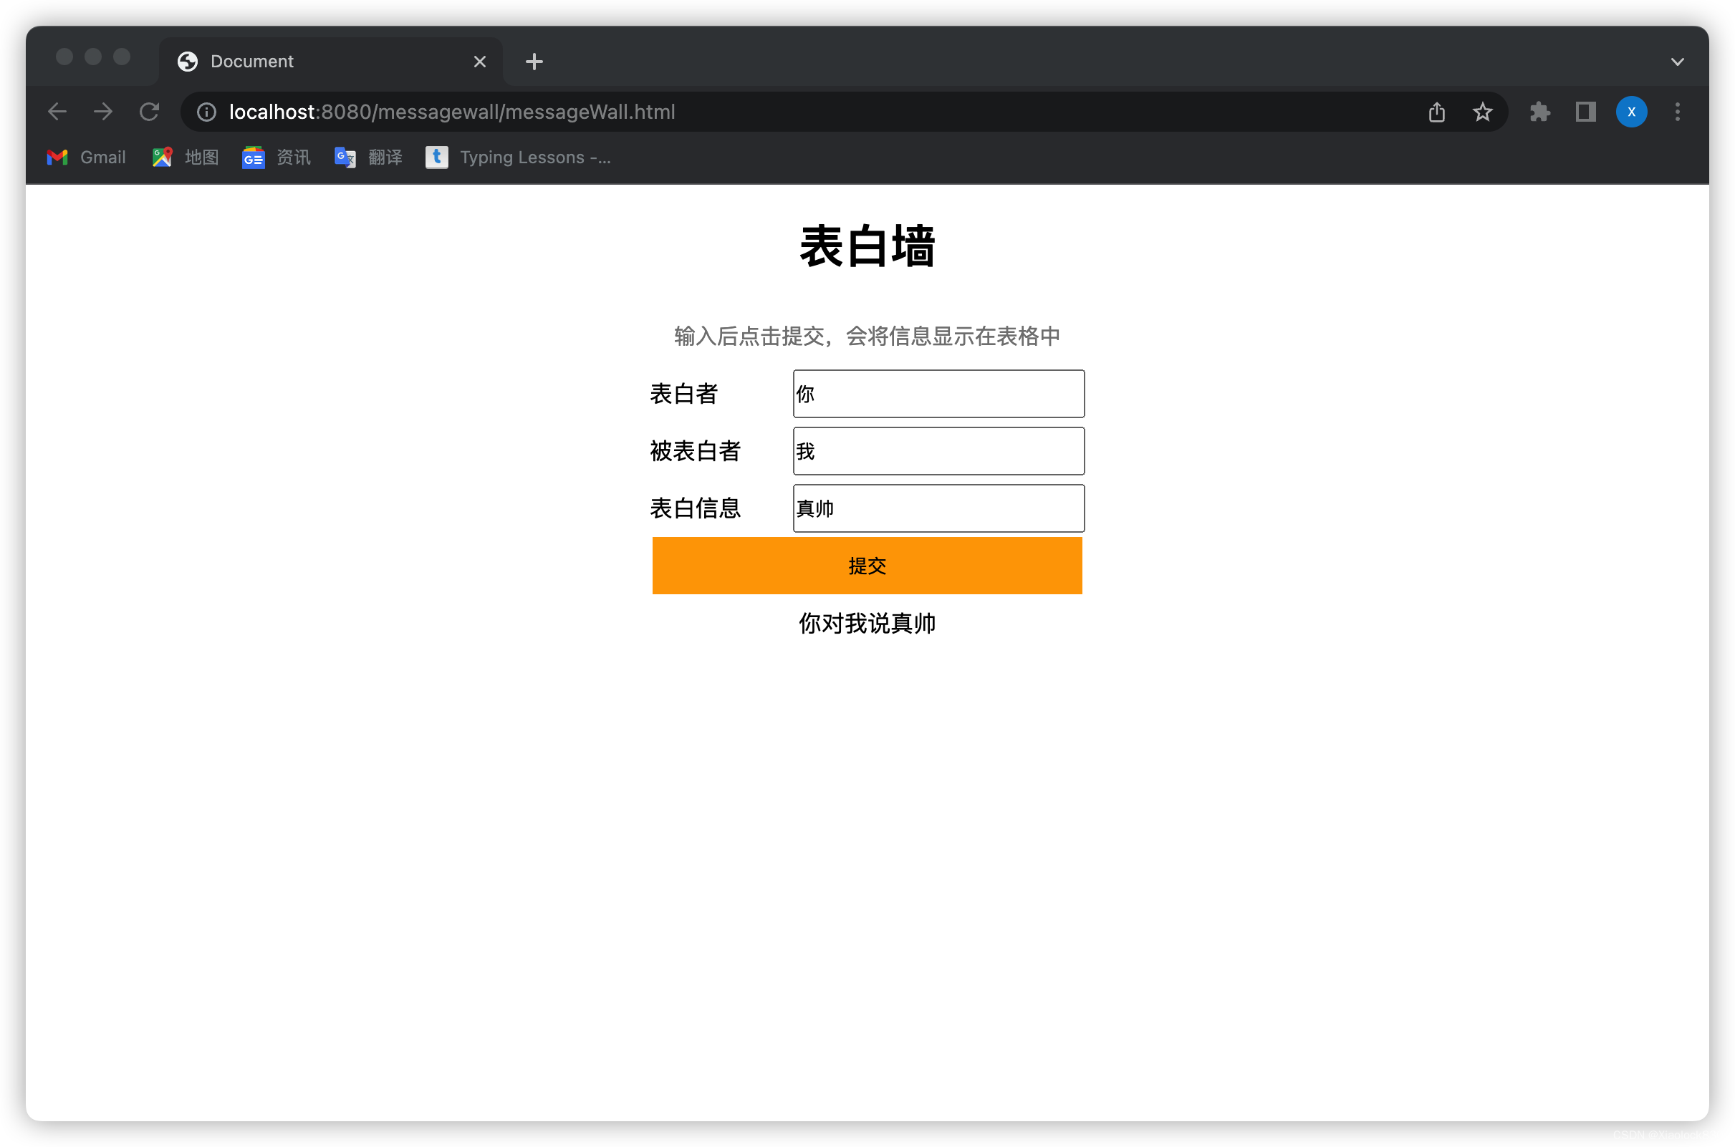
Task: Click the 表白信息 label
Action: coord(696,508)
